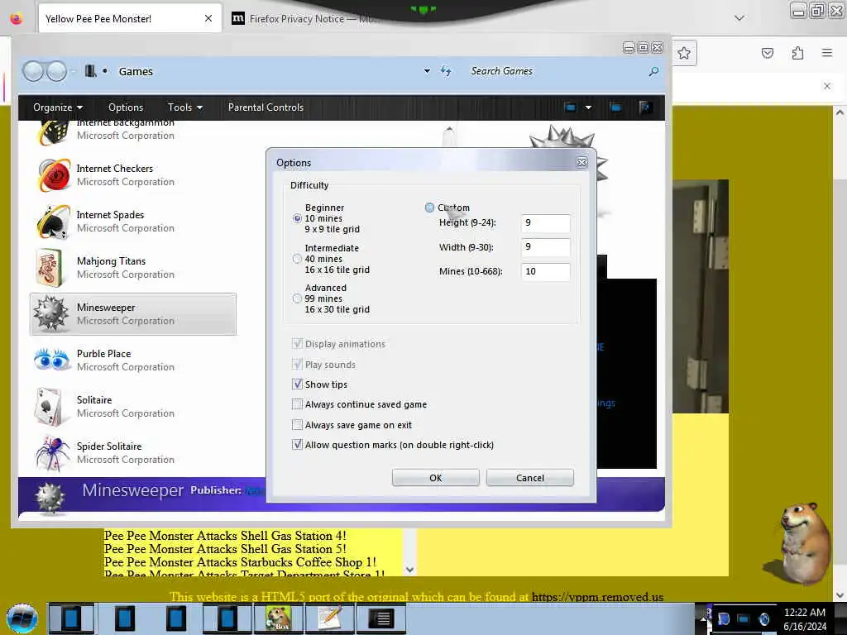Toggle preview pane icon in toolbar
This screenshot has width=847, height=635.
coord(615,107)
